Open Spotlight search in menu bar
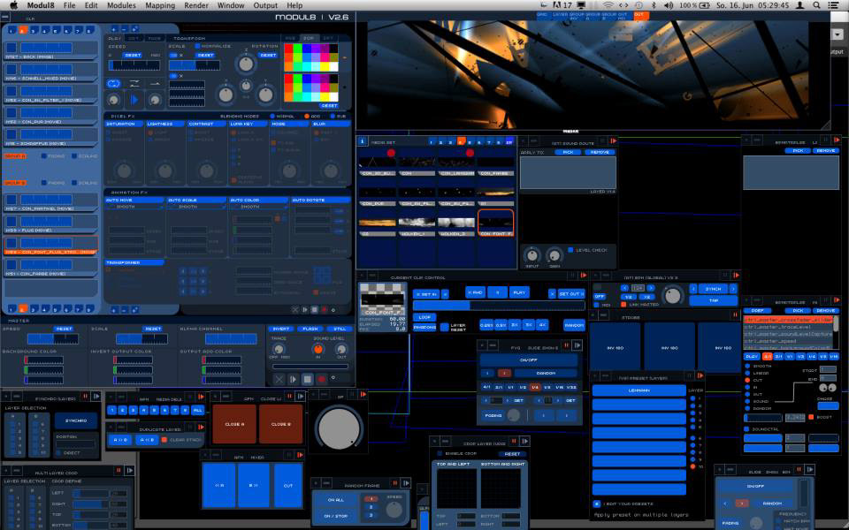Viewport: 849px width, 530px height. (x=816, y=5)
